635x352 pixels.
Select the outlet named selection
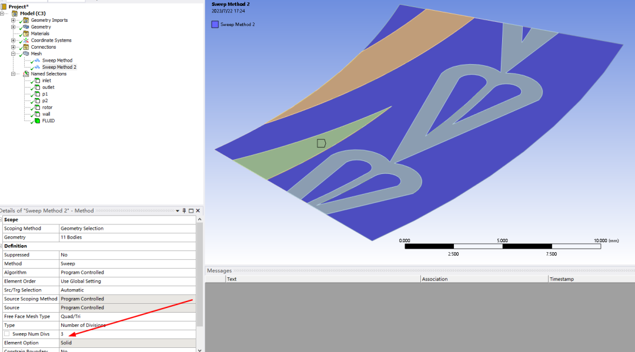[48, 87]
